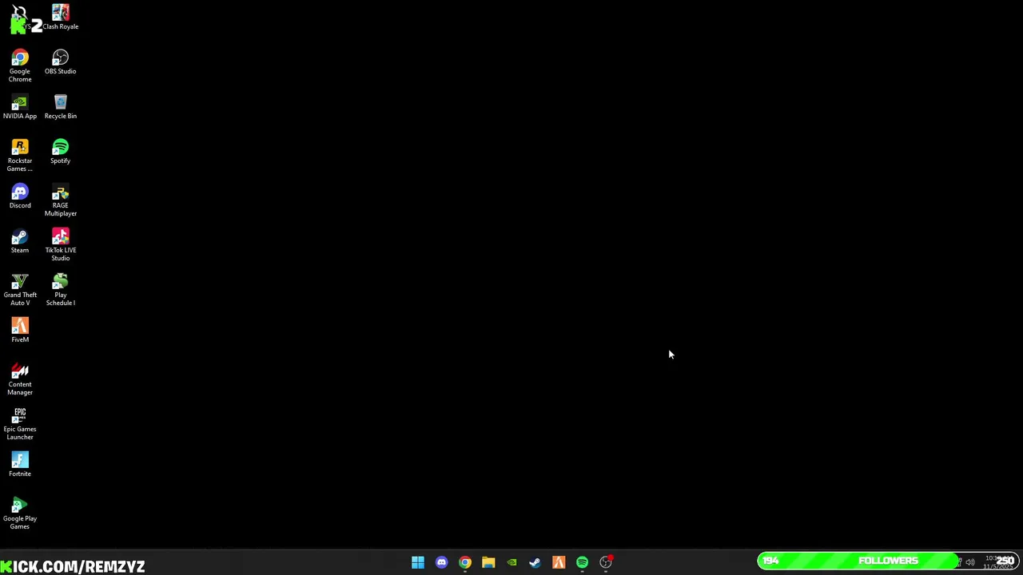Select the Google Play Games desktop icon
1023x575 pixels.
click(20, 513)
